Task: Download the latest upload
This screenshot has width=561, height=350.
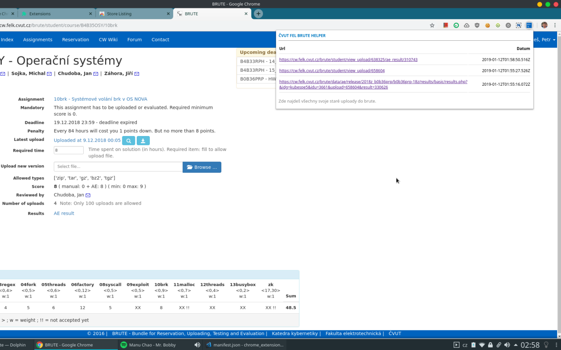Action: [143, 140]
